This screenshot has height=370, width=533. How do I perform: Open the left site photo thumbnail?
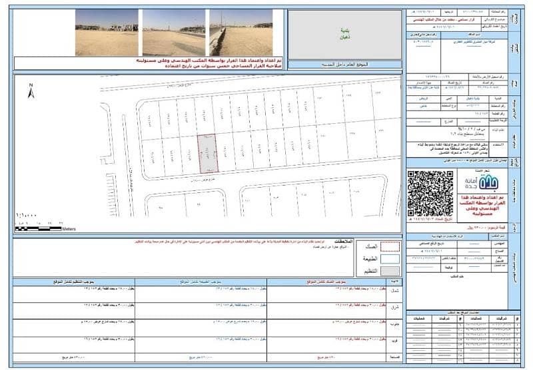click(107, 32)
